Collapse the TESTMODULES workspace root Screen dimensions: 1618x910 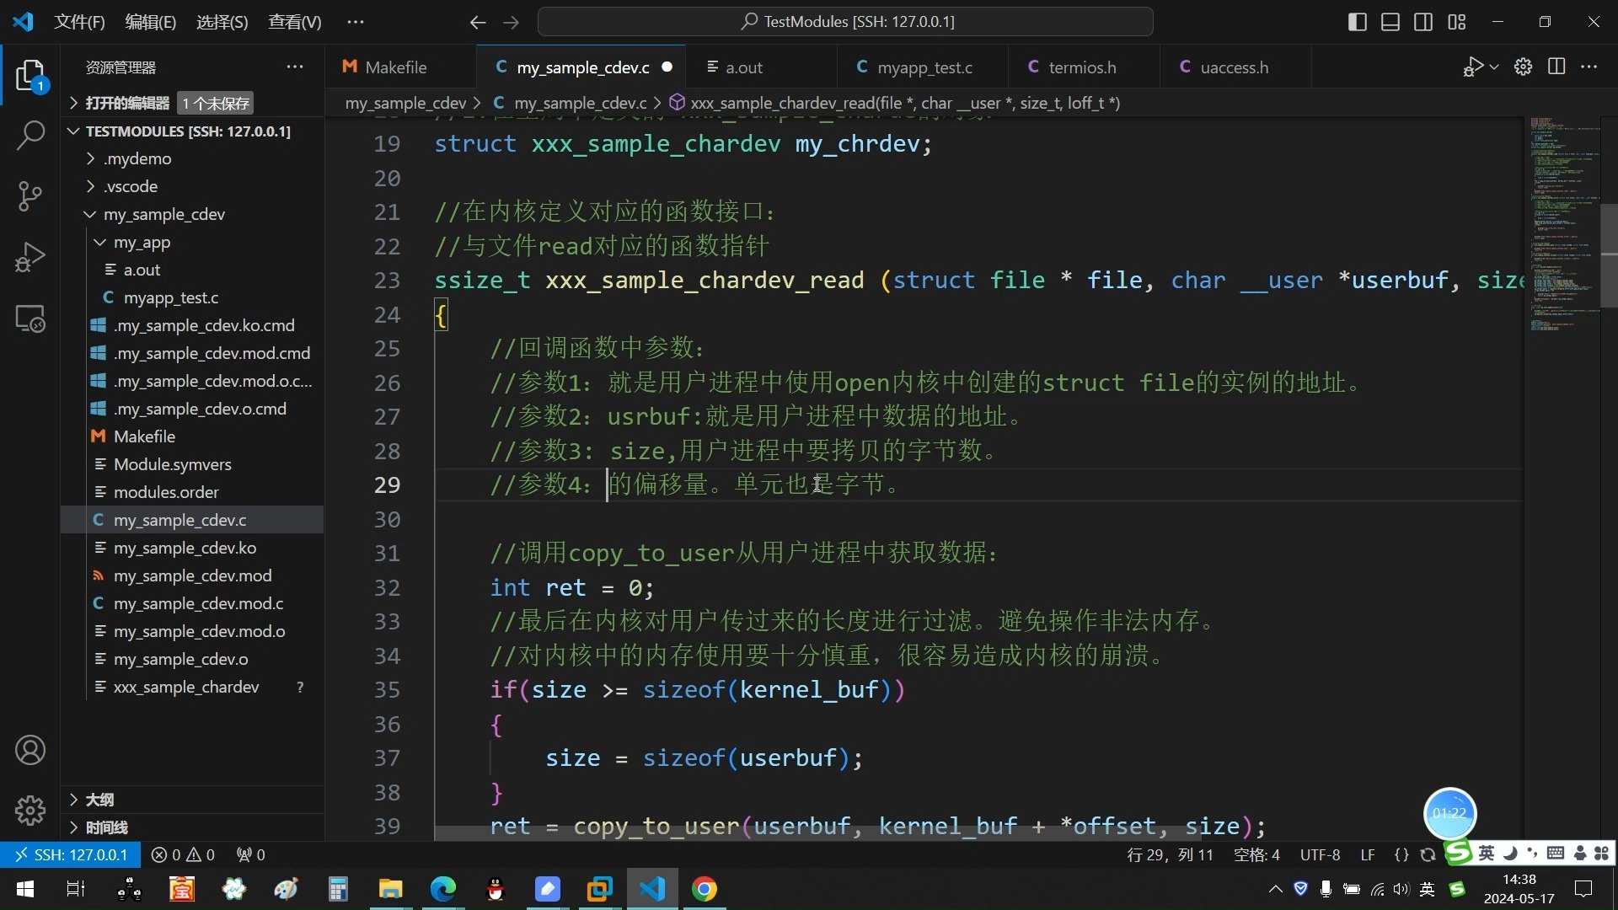coord(194,131)
